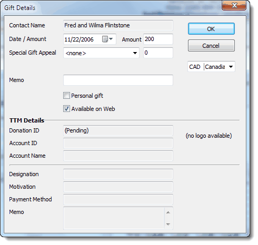Screen dimensions: 258x245
Task: Click the Payment Method field
Action: (x=118, y=199)
